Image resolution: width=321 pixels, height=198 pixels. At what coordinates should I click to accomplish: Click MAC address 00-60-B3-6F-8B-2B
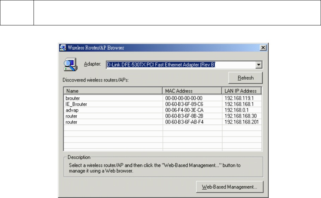point(184,116)
